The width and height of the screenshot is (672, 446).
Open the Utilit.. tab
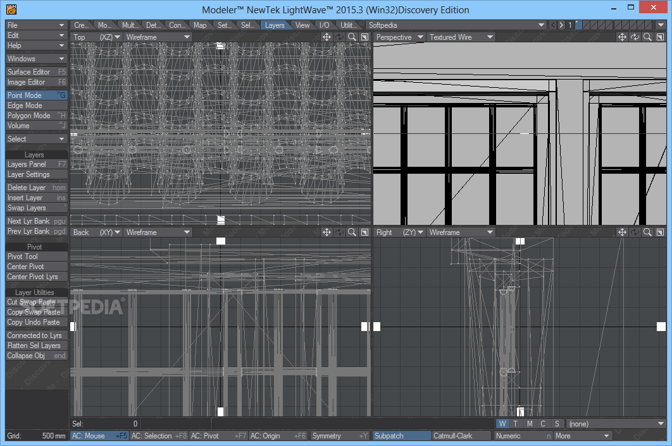349,25
